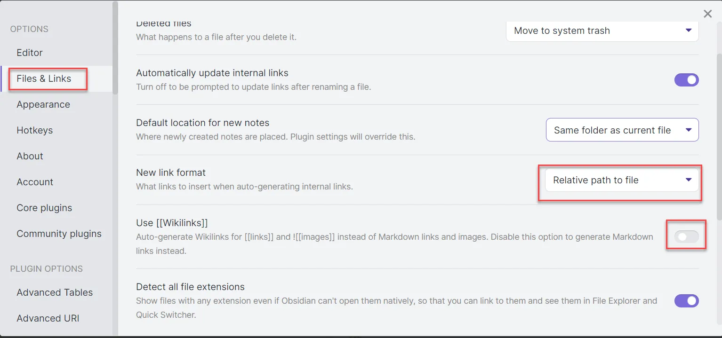Close the settings dialog with X icon
Viewport: 722px width, 338px height.
[707, 14]
